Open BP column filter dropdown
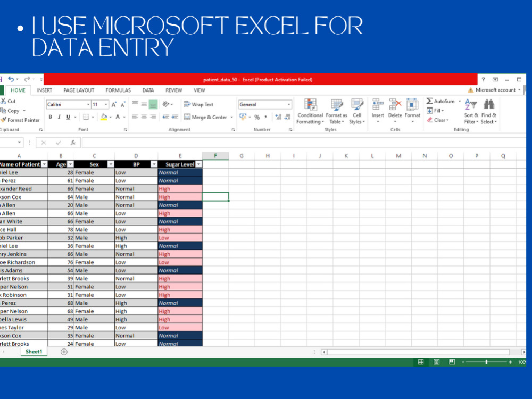The image size is (532, 399). (154, 164)
